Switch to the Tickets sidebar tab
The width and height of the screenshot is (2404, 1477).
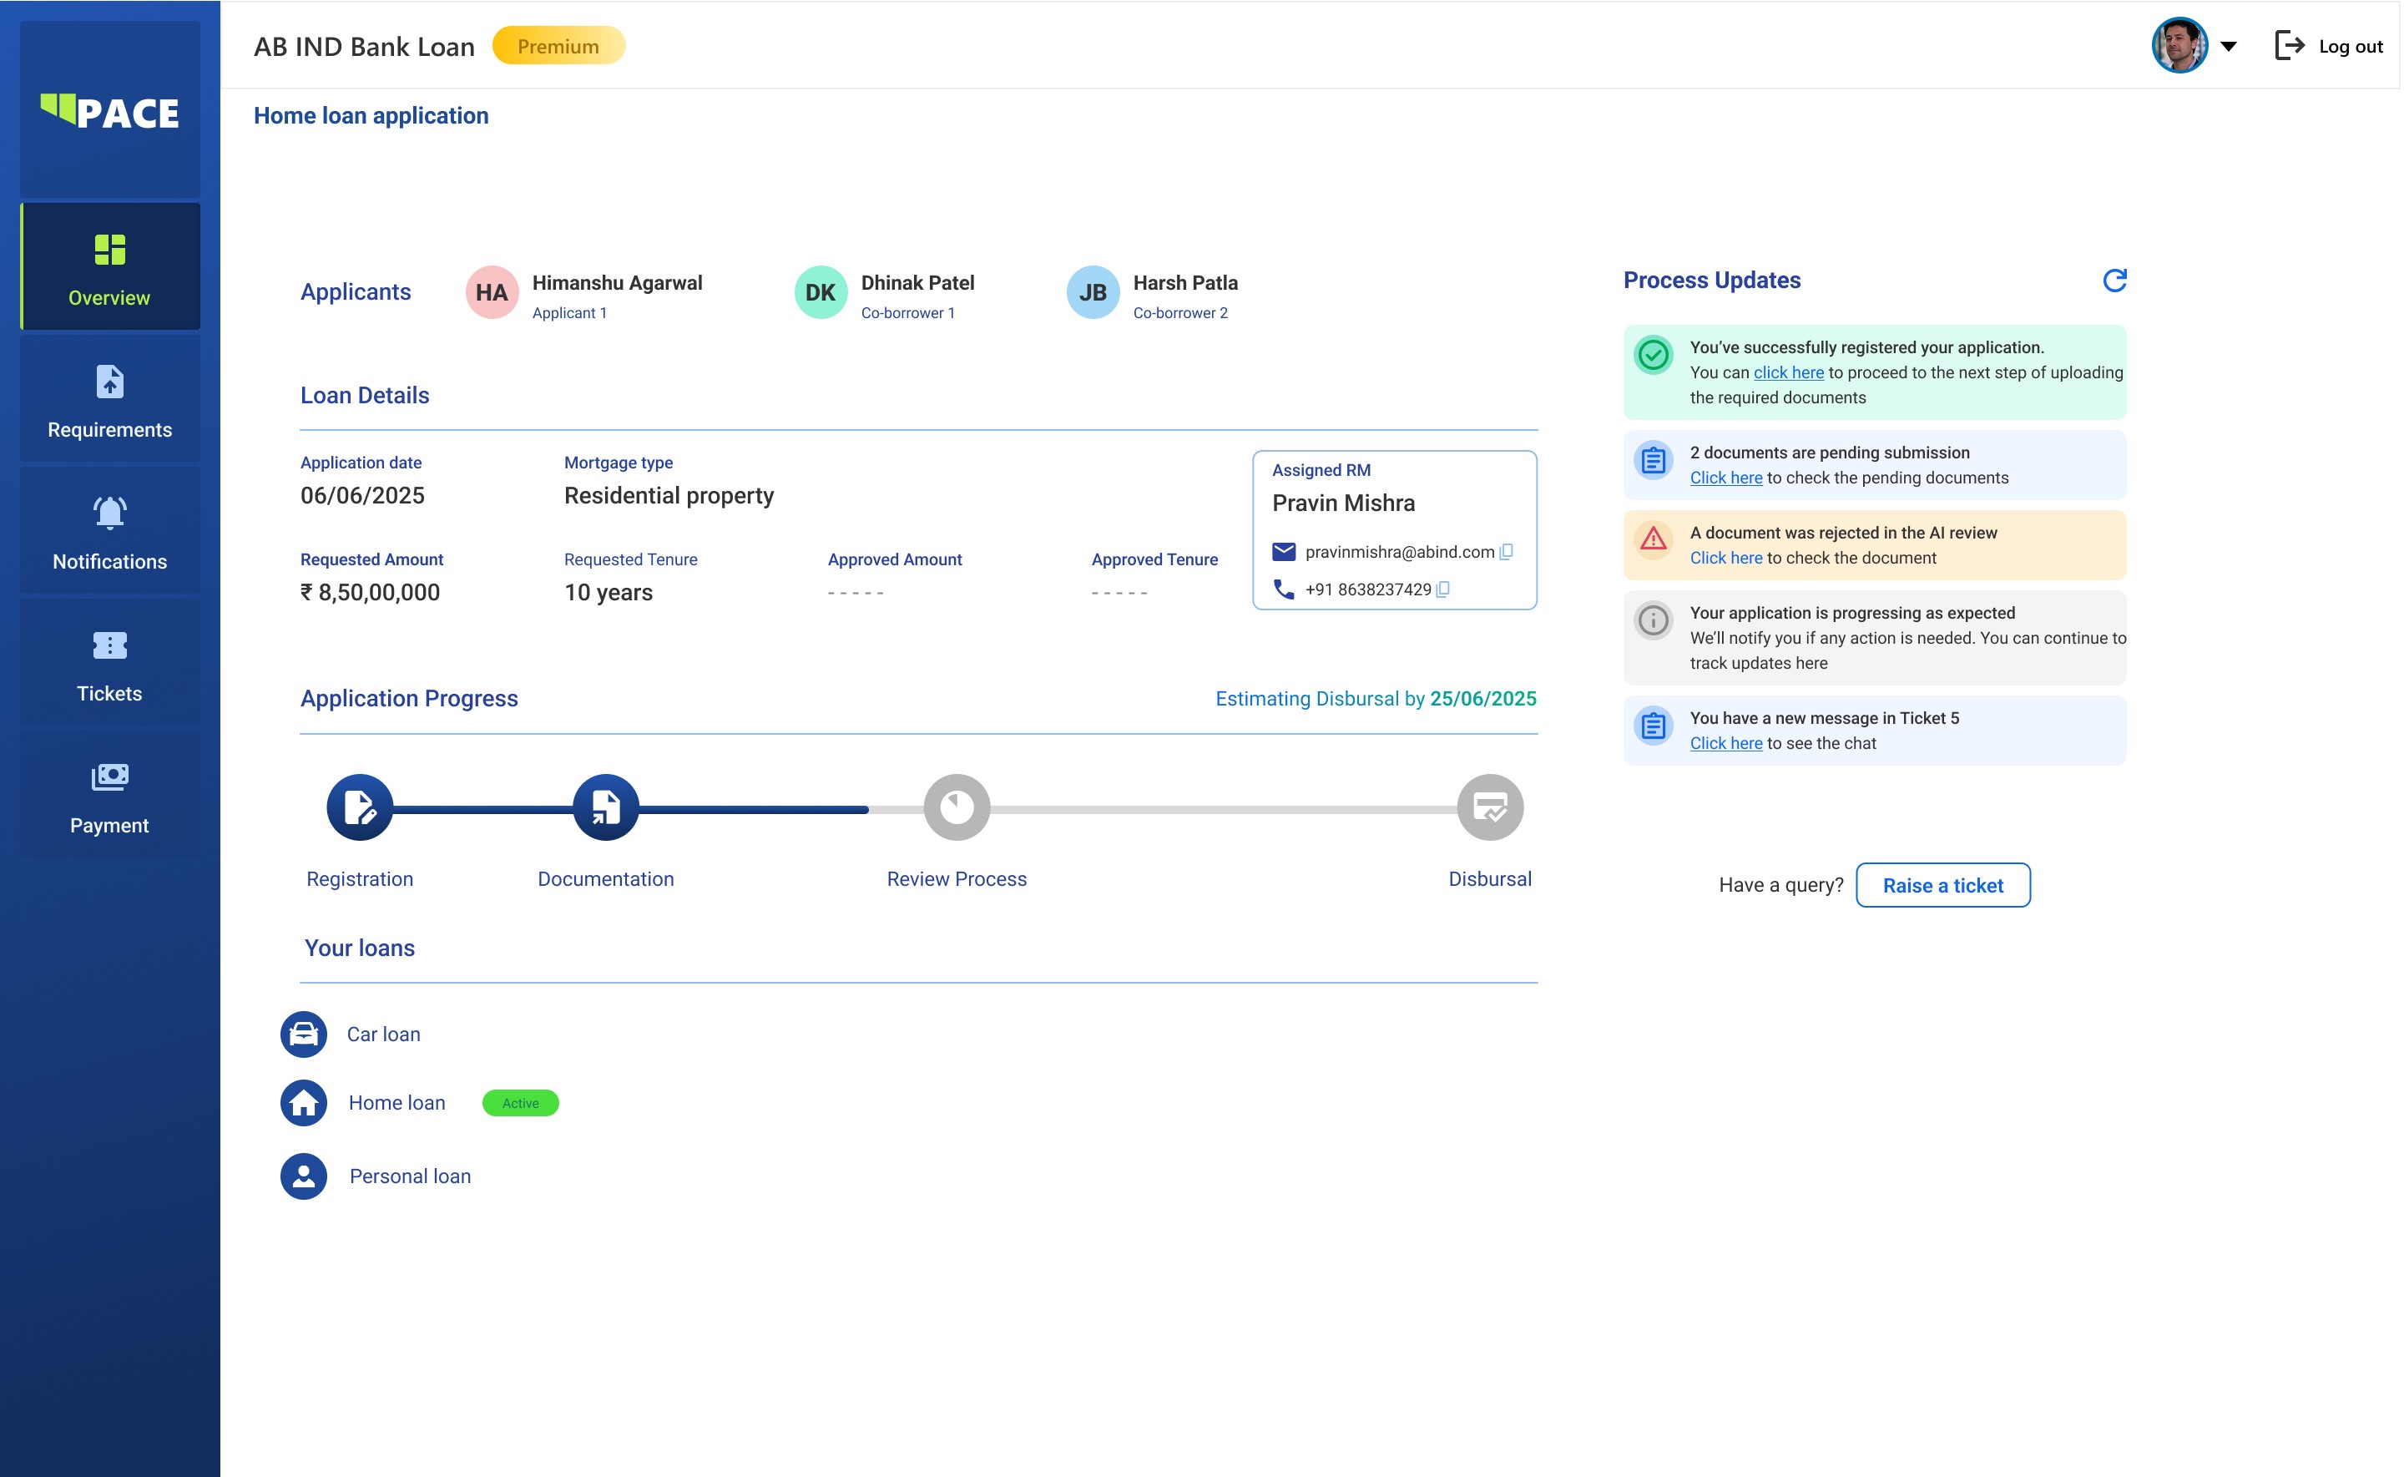(109, 663)
